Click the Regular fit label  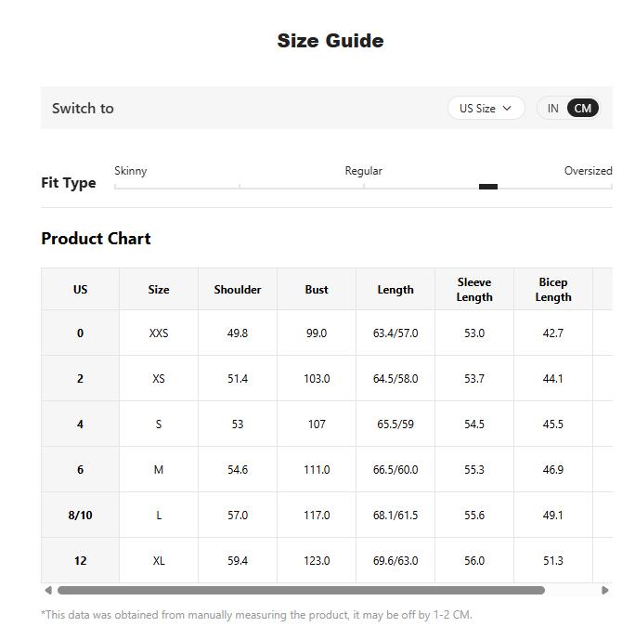(x=363, y=171)
